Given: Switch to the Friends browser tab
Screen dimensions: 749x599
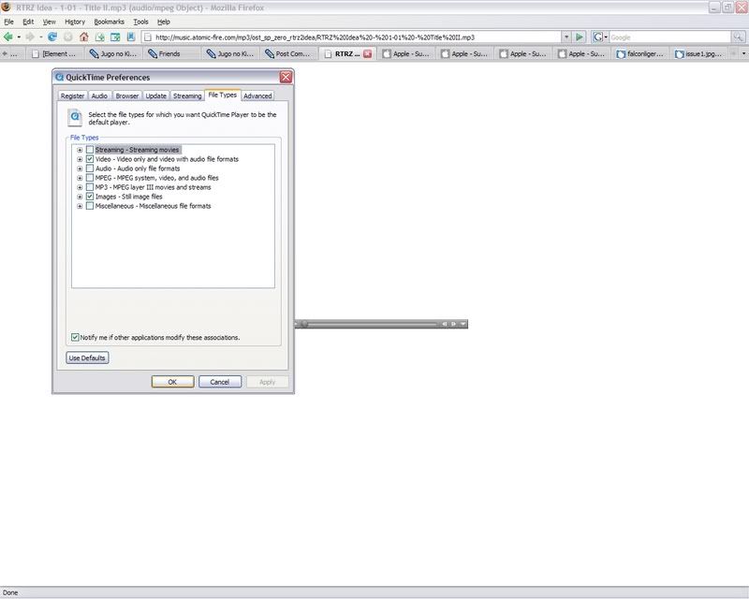Looking at the screenshot, I should pyautogui.click(x=172, y=53).
